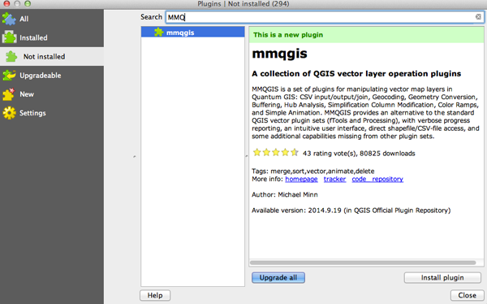Open the plugin manager Settings tab
Image resolution: width=487 pixels, height=304 pixels.
click(x=32, y=113)
